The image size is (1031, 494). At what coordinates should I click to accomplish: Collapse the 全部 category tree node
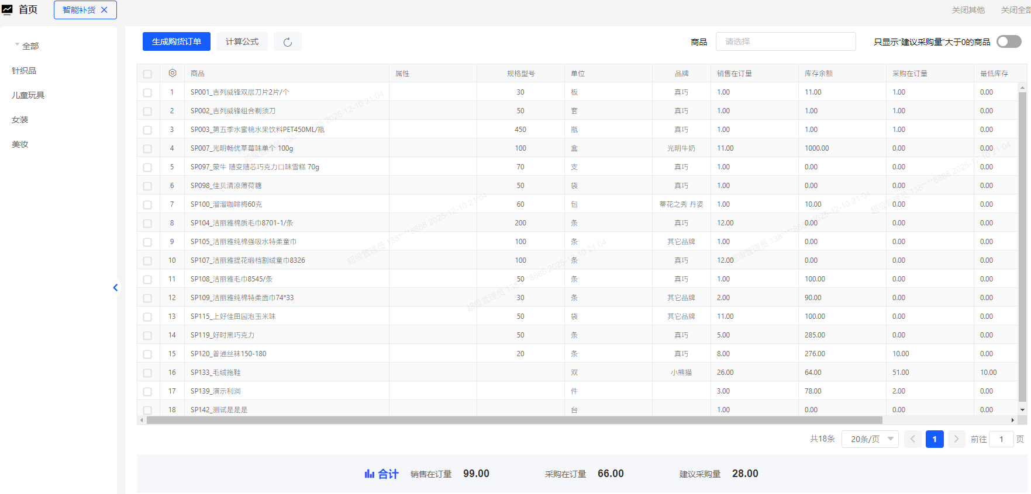[x=18, y=46]
